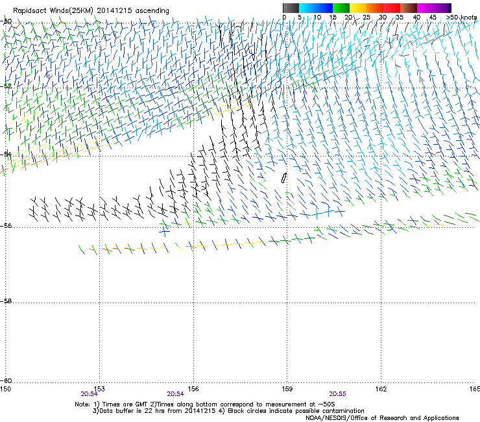Click the 'NOAA/NESDIS/Office of Research and Applications' credit
The image size is (480, 422).
pos(382,418)
